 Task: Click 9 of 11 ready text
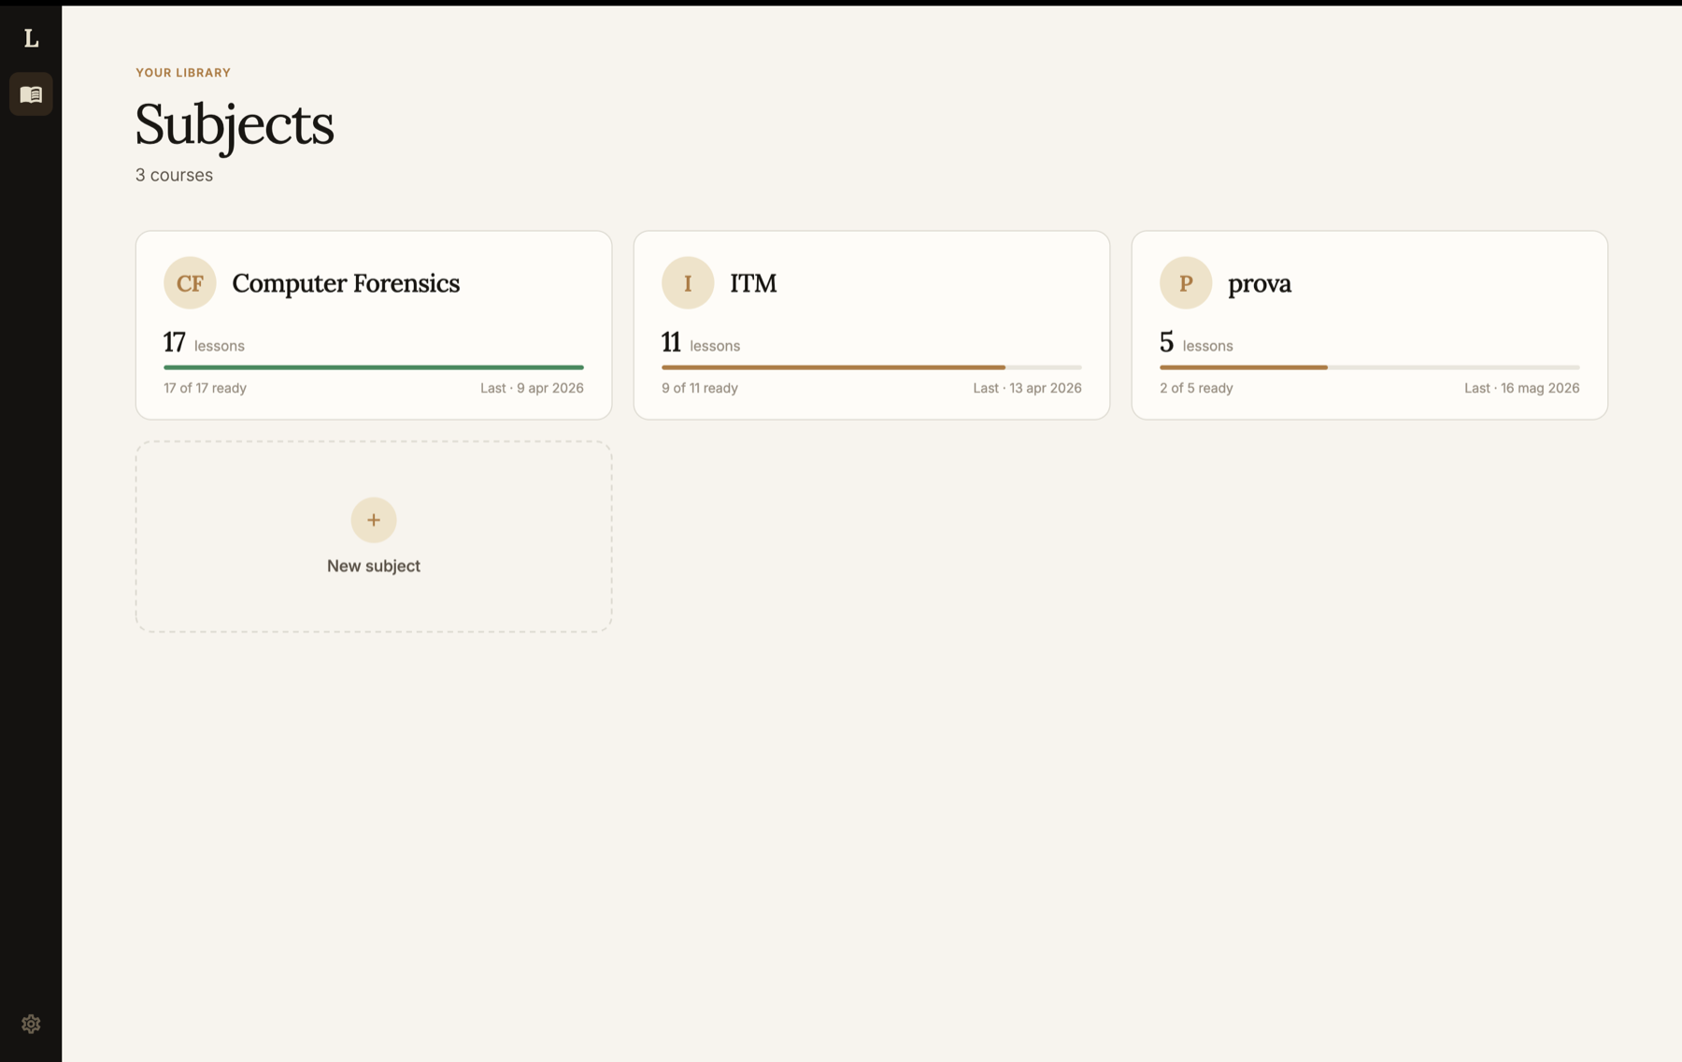click(700, 388)
